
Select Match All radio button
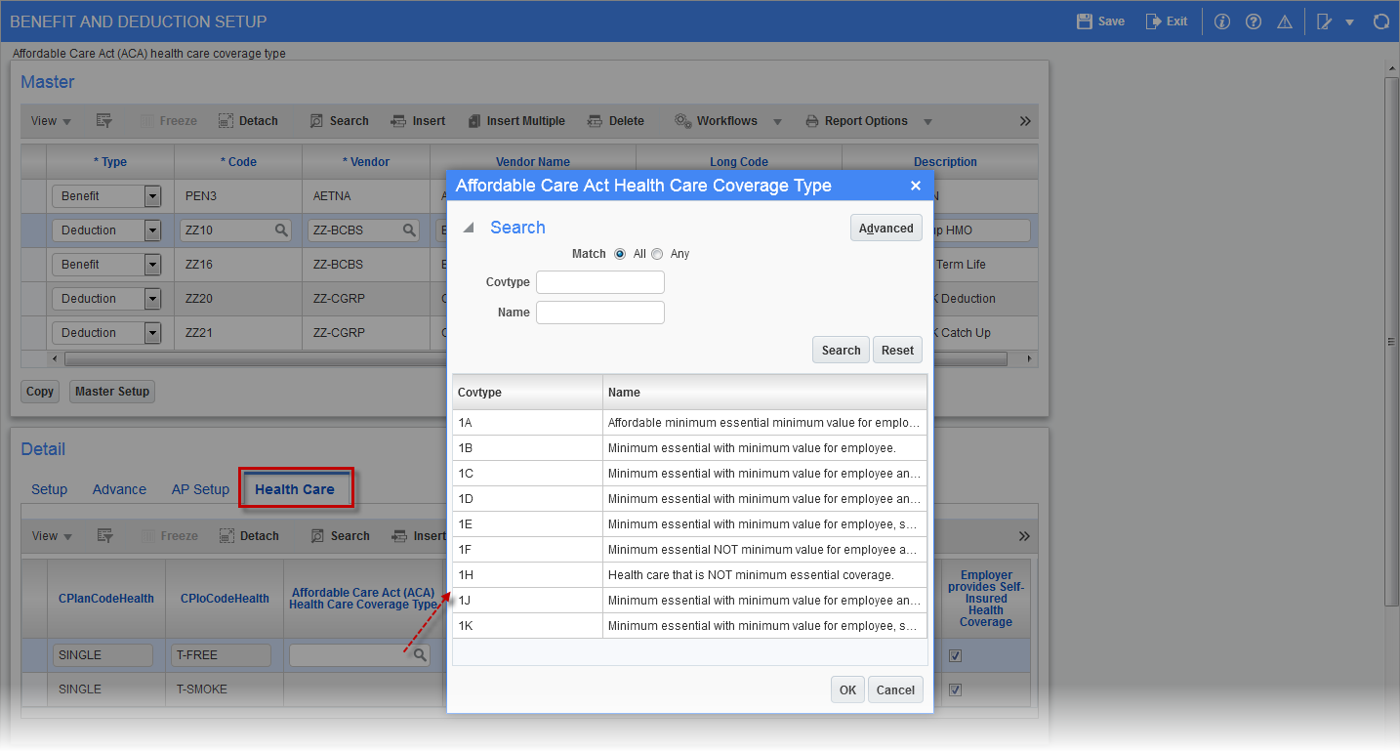click(620, 254)
